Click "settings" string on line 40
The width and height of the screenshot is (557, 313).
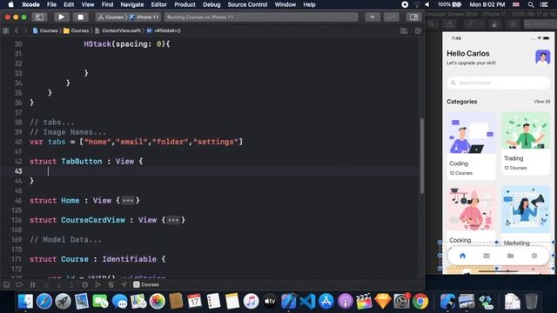tap(216, 142)
